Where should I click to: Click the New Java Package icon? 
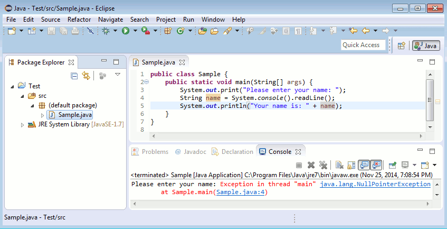coord(168,31)
